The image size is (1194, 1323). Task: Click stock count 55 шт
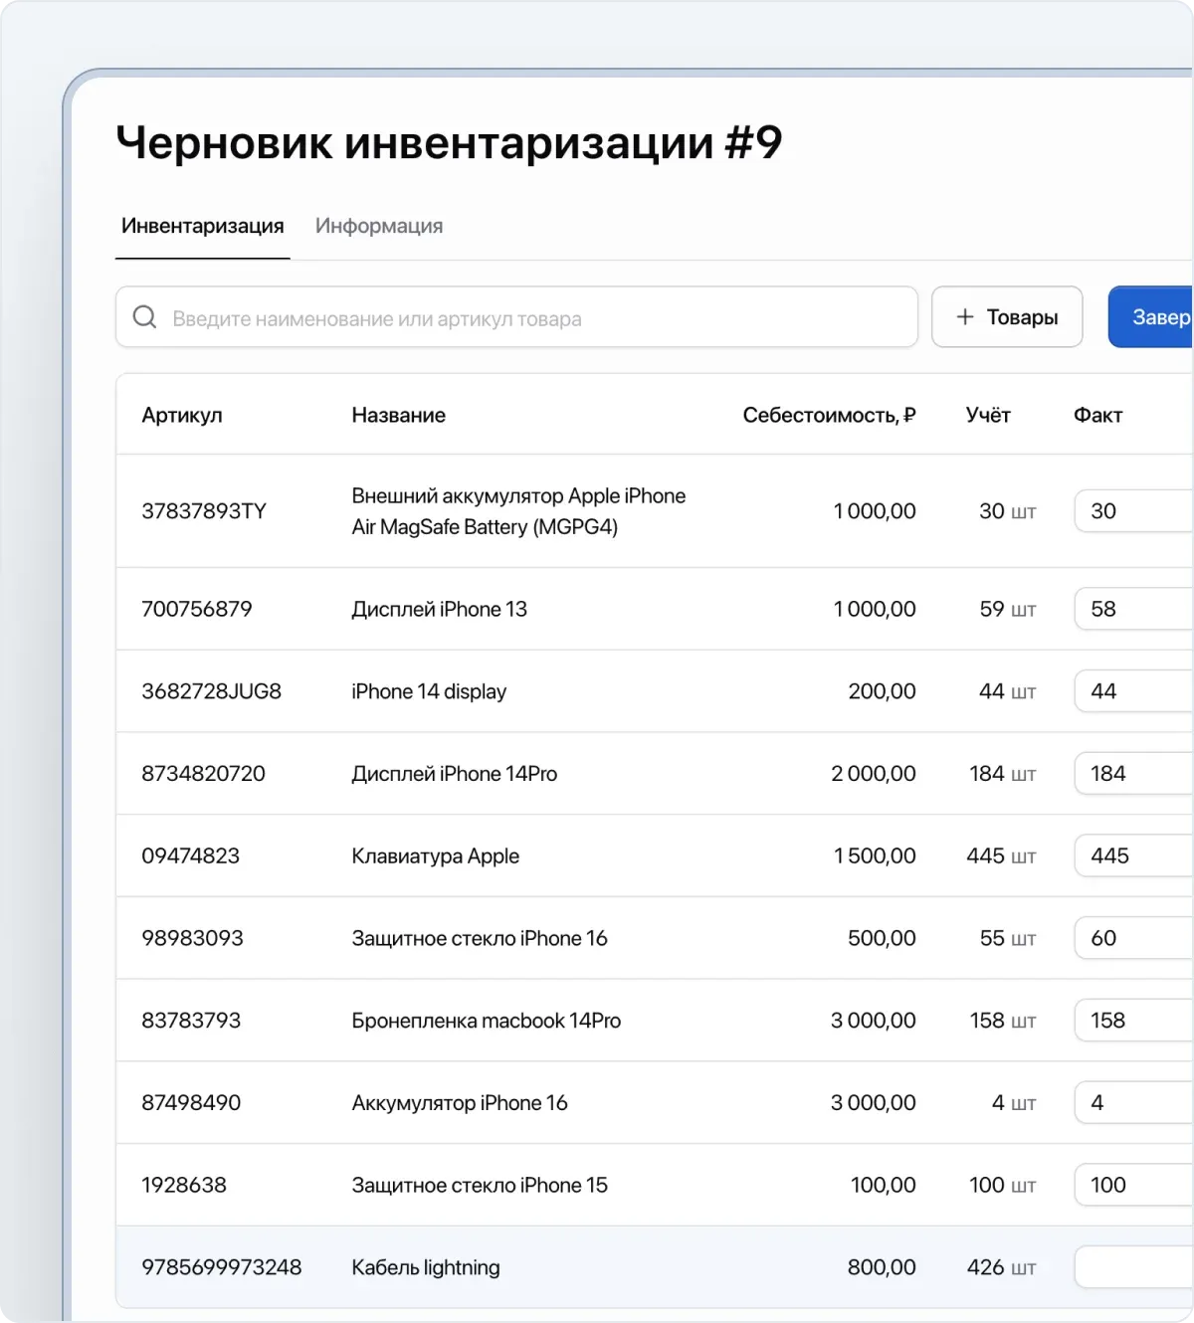1008,938
